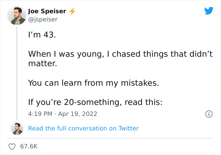
Task: Read the full conversation on Twitter
Action: (83, 128)
